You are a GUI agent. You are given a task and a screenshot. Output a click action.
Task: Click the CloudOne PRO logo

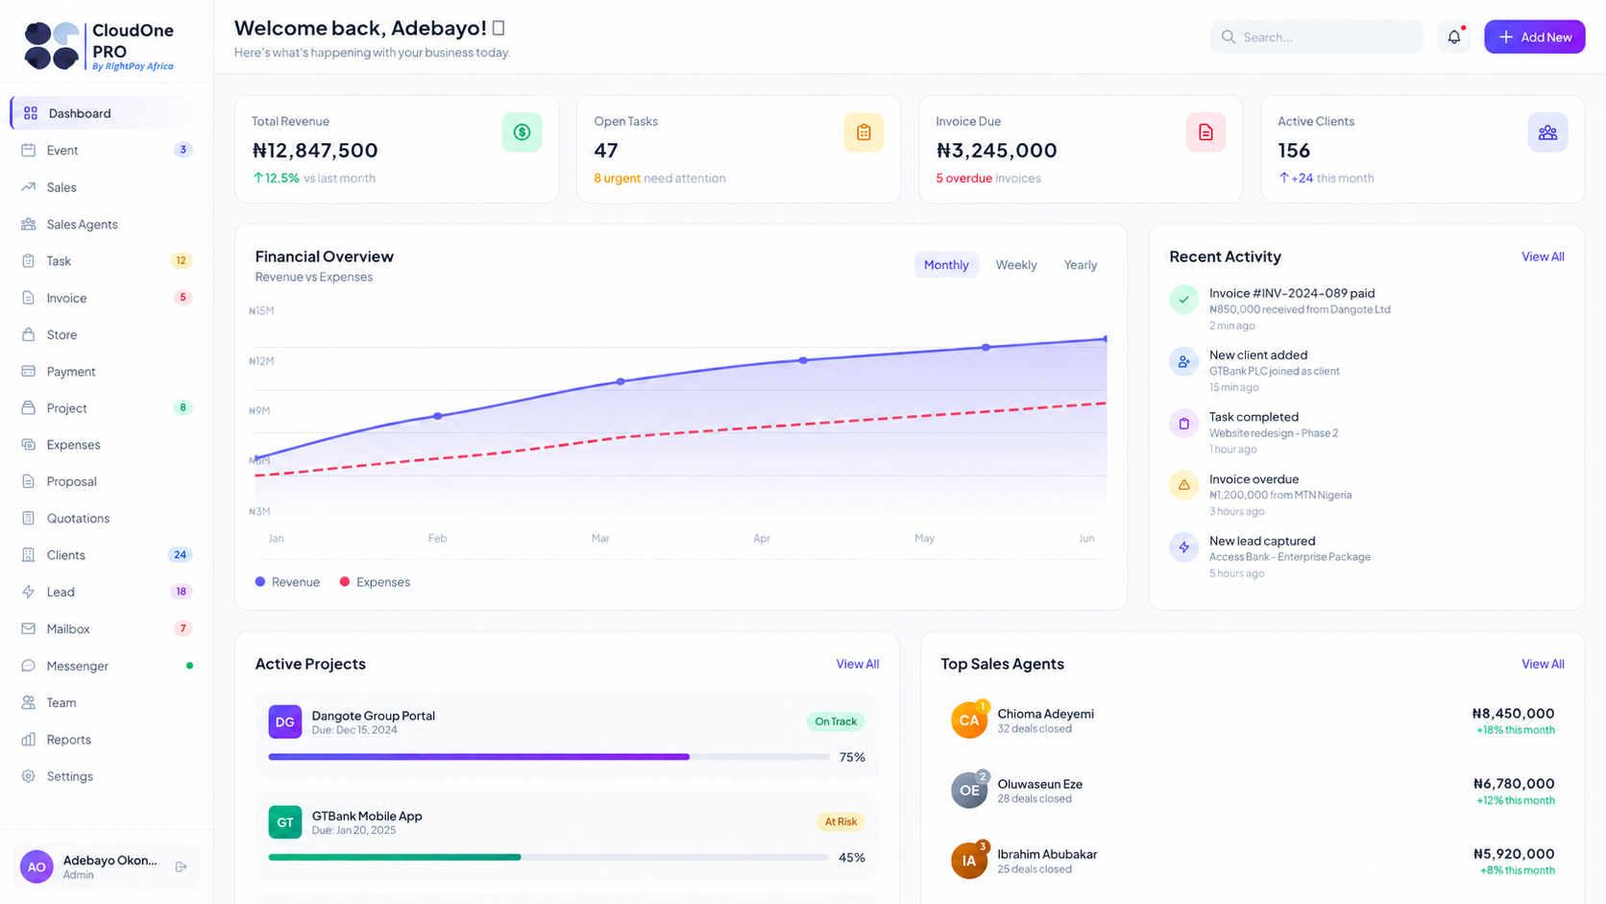99,46
